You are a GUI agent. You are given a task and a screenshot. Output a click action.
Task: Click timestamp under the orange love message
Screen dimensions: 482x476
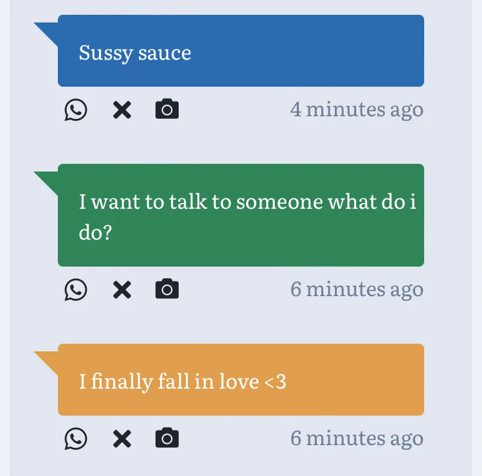(357, 438)
